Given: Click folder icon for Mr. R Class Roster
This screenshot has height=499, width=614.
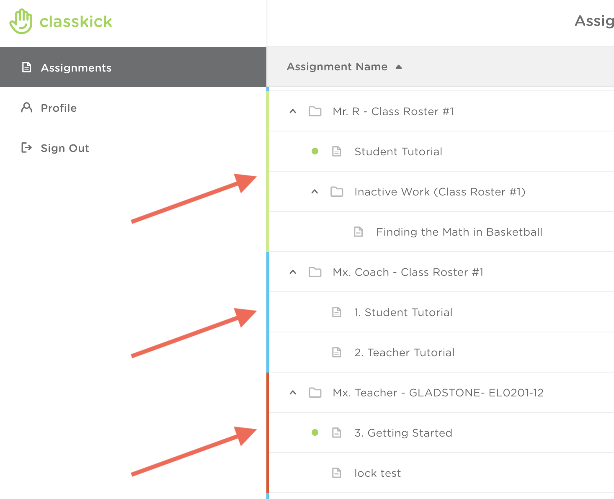Looking at the screenshot, I should (315, 111).
